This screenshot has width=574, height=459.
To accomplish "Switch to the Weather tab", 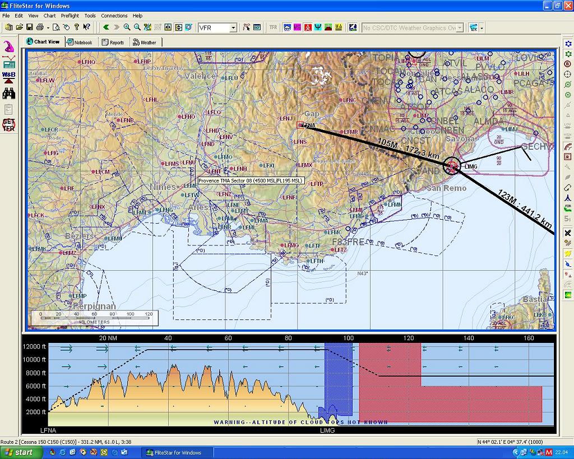I will coord(145,43).
